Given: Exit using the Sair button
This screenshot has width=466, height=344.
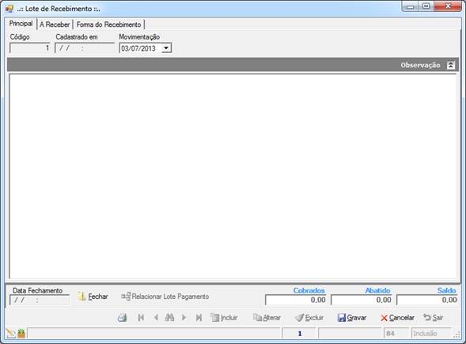Looking at the screenshot, I should [x=434, y=318].
